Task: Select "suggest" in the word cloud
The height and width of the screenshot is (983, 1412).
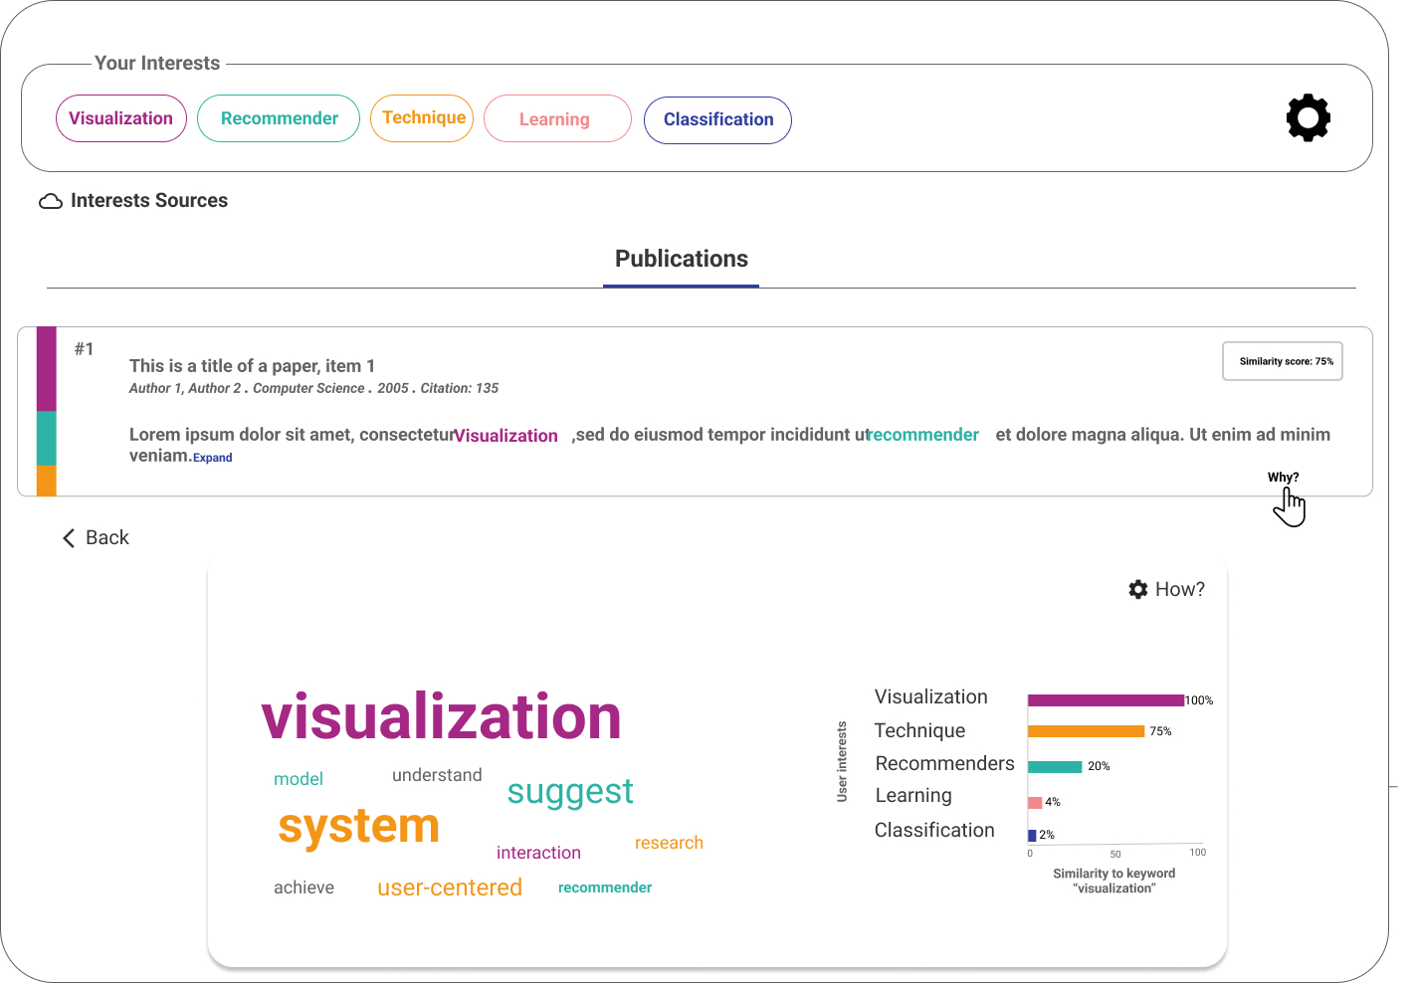Action: click(569, 792)
